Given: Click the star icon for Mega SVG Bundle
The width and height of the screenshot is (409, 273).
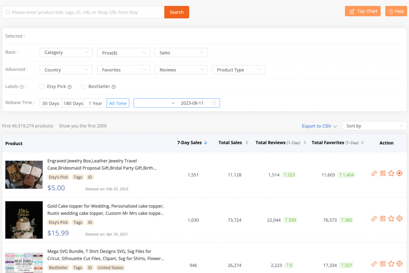Looking at the screenshot, I should [x=391, y=264].
